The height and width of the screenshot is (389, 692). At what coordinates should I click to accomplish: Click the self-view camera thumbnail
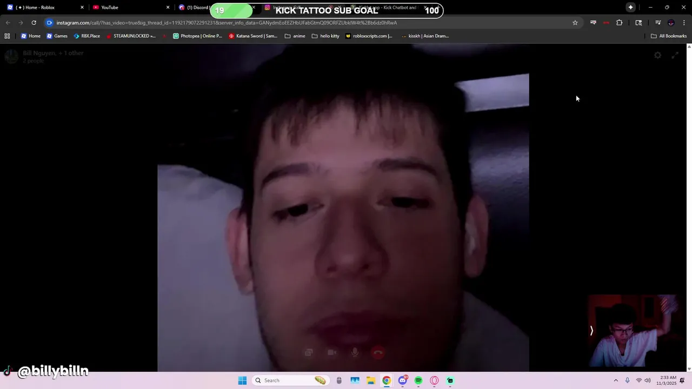point(634,331)
